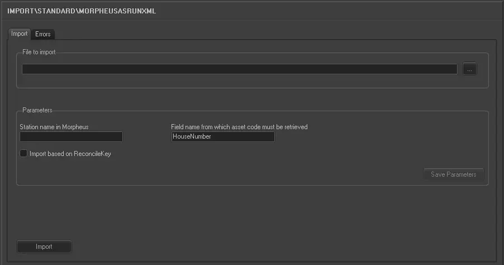Viewport: 504px width, 265px height.
Task: Click the browse ellipsis button for file
Action: tap(469, 69)
